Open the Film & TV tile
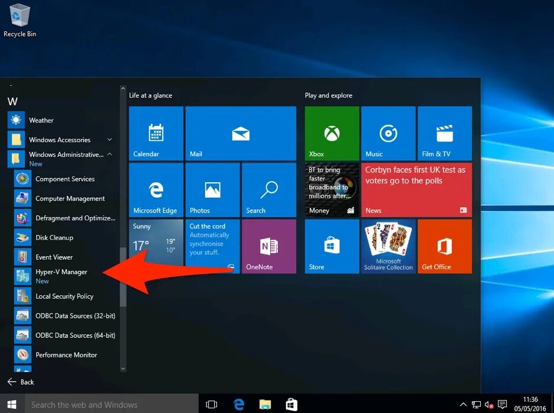This screenshot has width=554, height=413. [445, 133]
